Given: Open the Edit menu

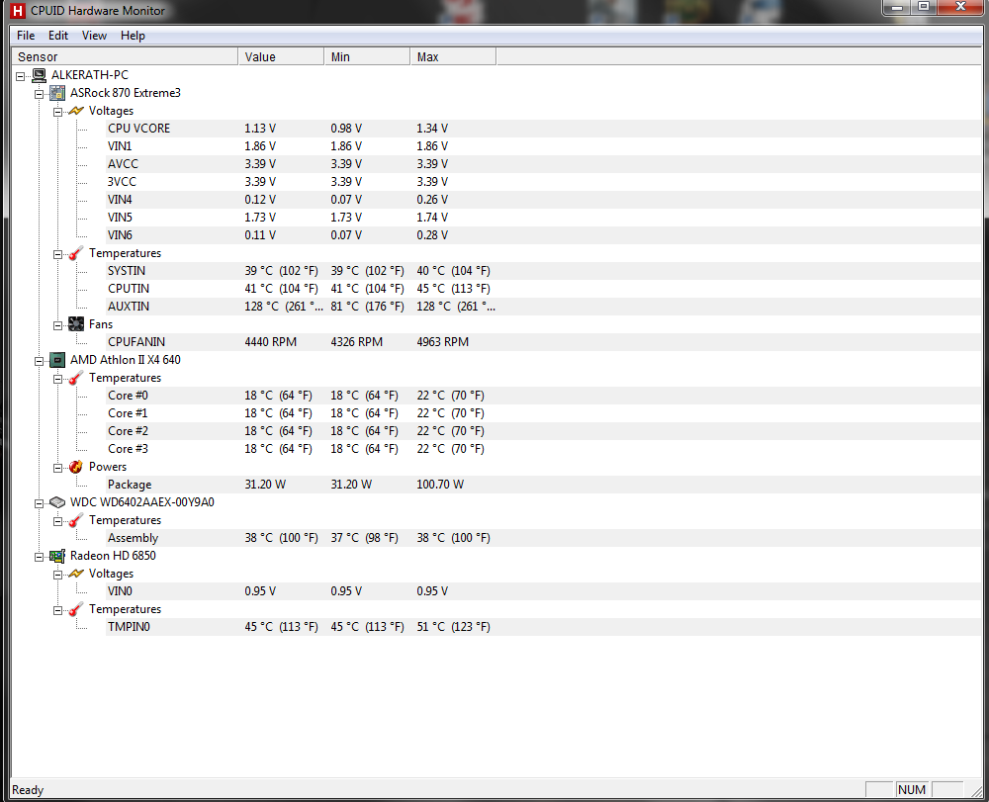Looking at the screenshot, I should [58, 36].
